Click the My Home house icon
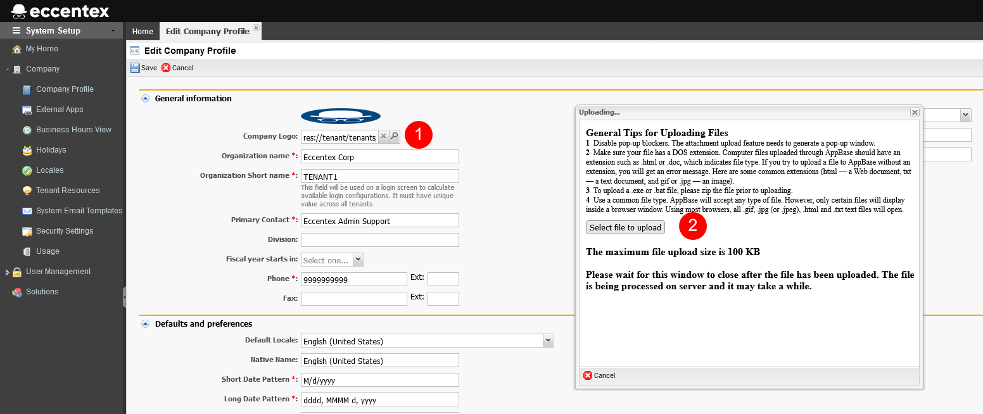The image size is (983, 414). (17, 49)
